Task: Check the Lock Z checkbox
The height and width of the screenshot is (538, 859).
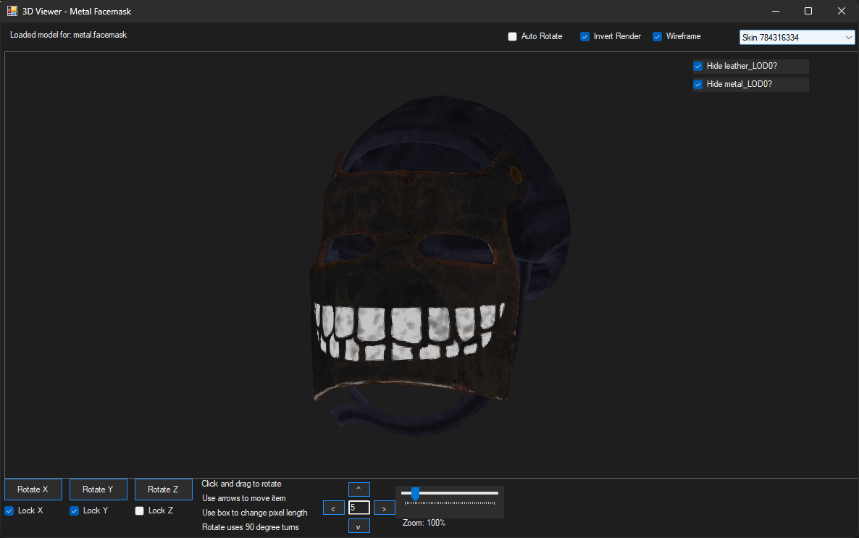Action: click(x=139, y=510)
